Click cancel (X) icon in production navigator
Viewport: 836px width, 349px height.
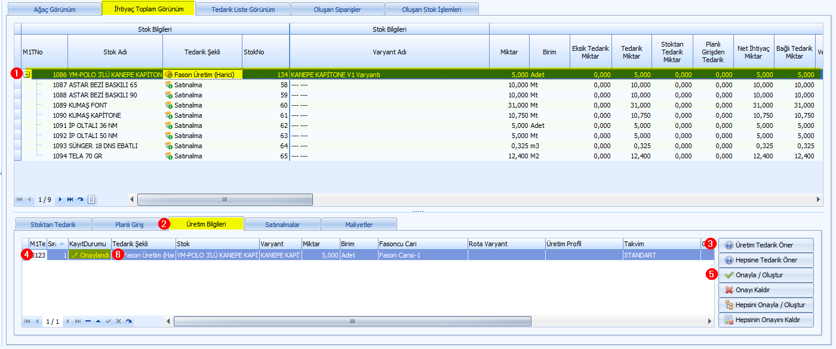tap(118, 322)
